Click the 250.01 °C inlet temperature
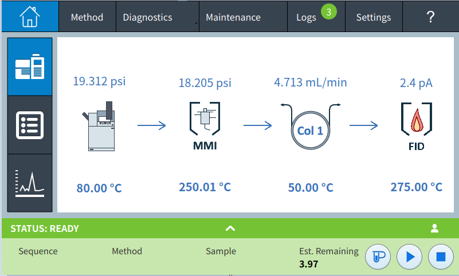The height and width of the screenshot is (276, 459). [x=205, y=187]
